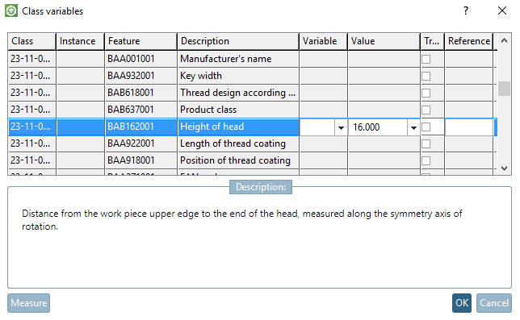Tick the checkbox in the Position of thread coating row
The width and height of the screenshot is (520, 320).
pos(426,160)
